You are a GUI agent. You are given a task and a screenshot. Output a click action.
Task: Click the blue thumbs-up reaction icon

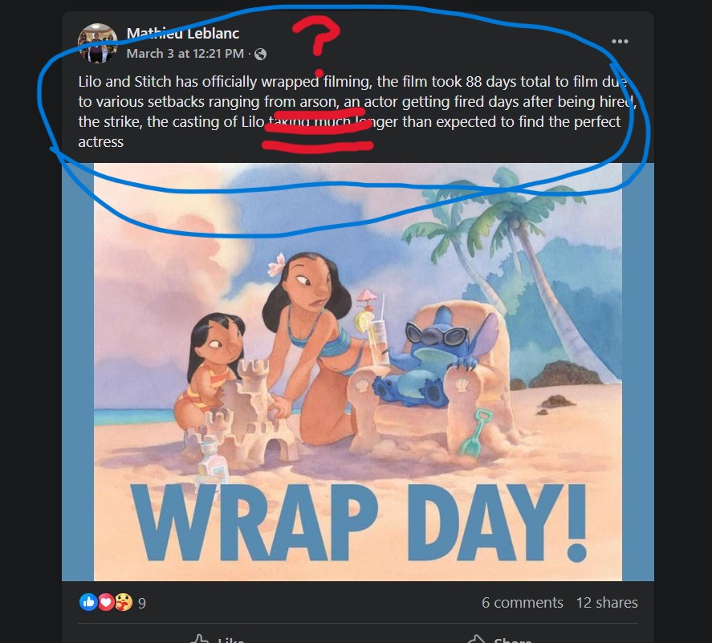[88, 602]
